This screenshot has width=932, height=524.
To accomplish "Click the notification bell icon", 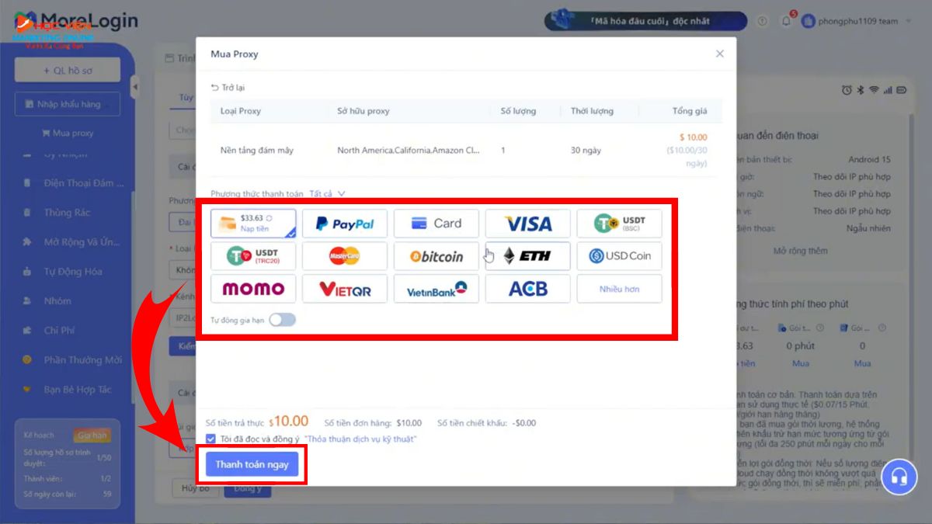I will point(785,21).
